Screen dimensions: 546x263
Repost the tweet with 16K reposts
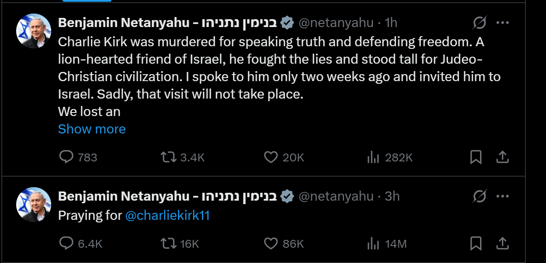(x=168, y=243)
